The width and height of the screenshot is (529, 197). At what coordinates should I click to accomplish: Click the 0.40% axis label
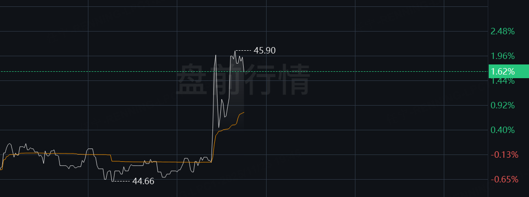click(x=503, y=130)
